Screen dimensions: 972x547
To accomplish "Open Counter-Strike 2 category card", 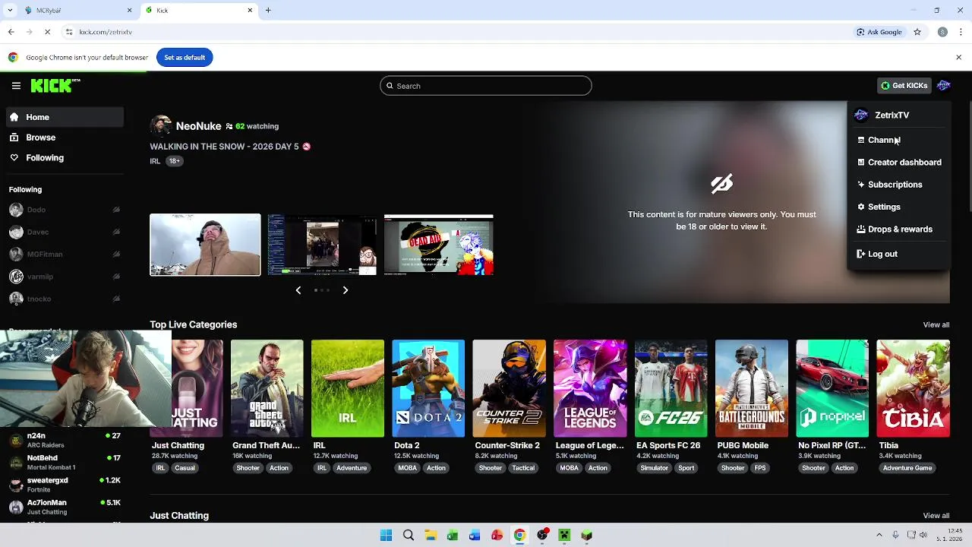I will click(x=509, y=388).
